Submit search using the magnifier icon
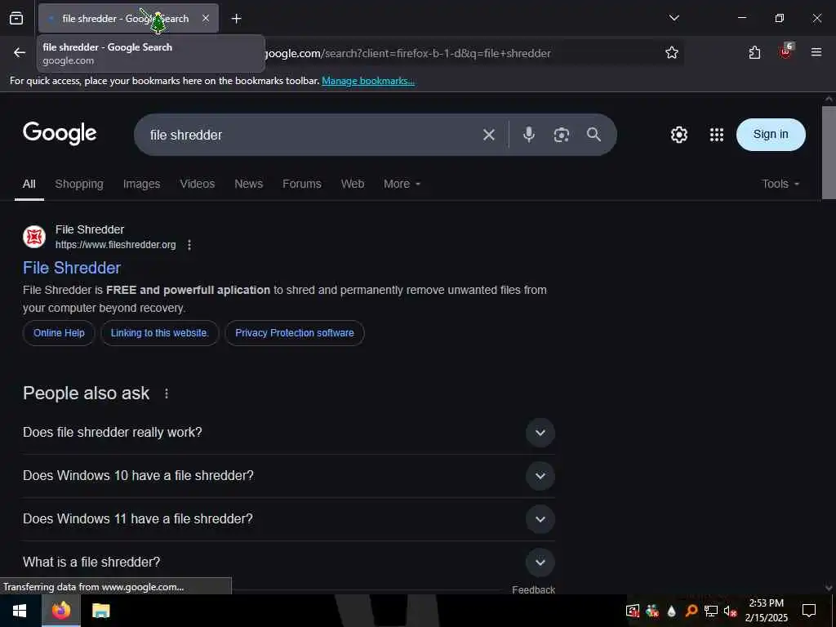Screen dimensions: 836x627 pos(594,135)
